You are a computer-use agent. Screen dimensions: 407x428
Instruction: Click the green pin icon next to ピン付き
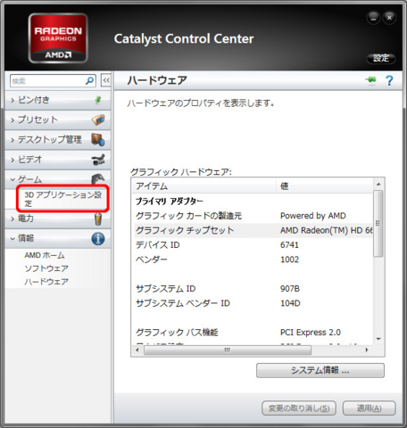[98, 100]
